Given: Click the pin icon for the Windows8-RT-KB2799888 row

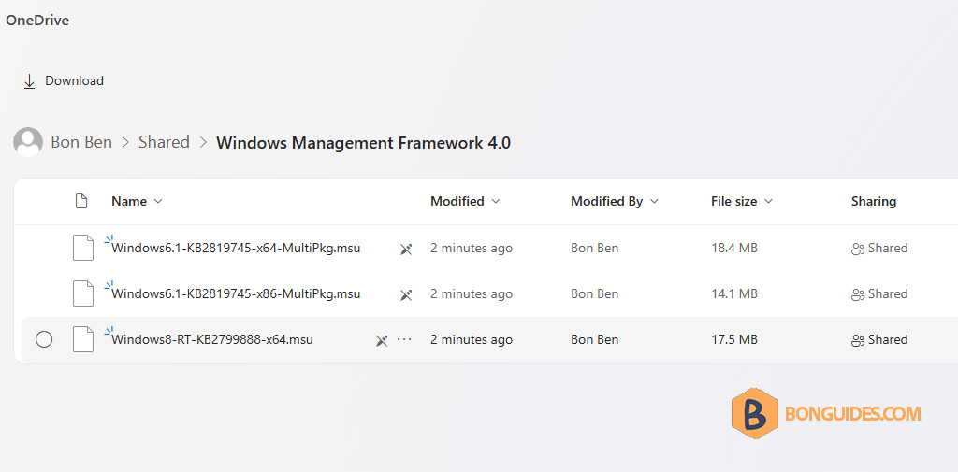Looking at the screenshot, I should 382,341.
